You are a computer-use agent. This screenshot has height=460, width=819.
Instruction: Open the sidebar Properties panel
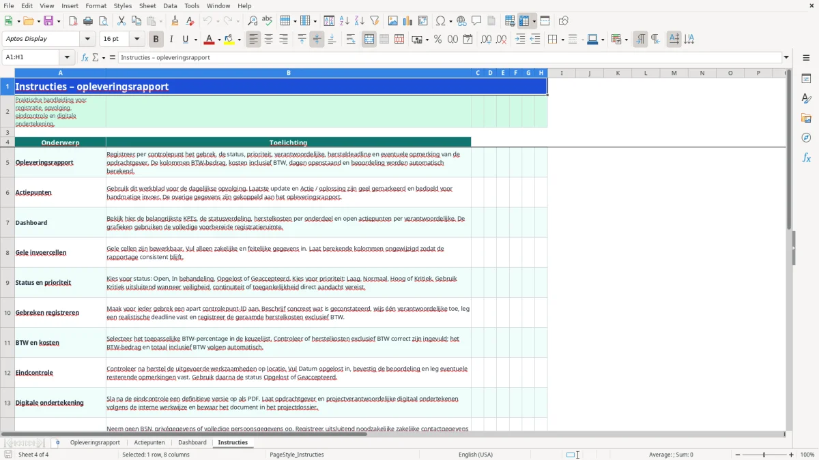tap(806, 78)
